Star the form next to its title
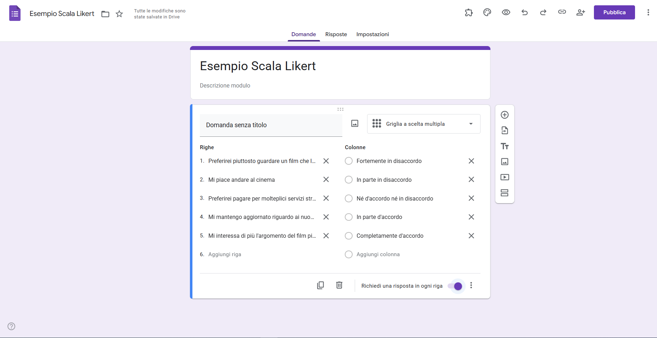This screenshot has width=657, height=338. tap(119, 14)
